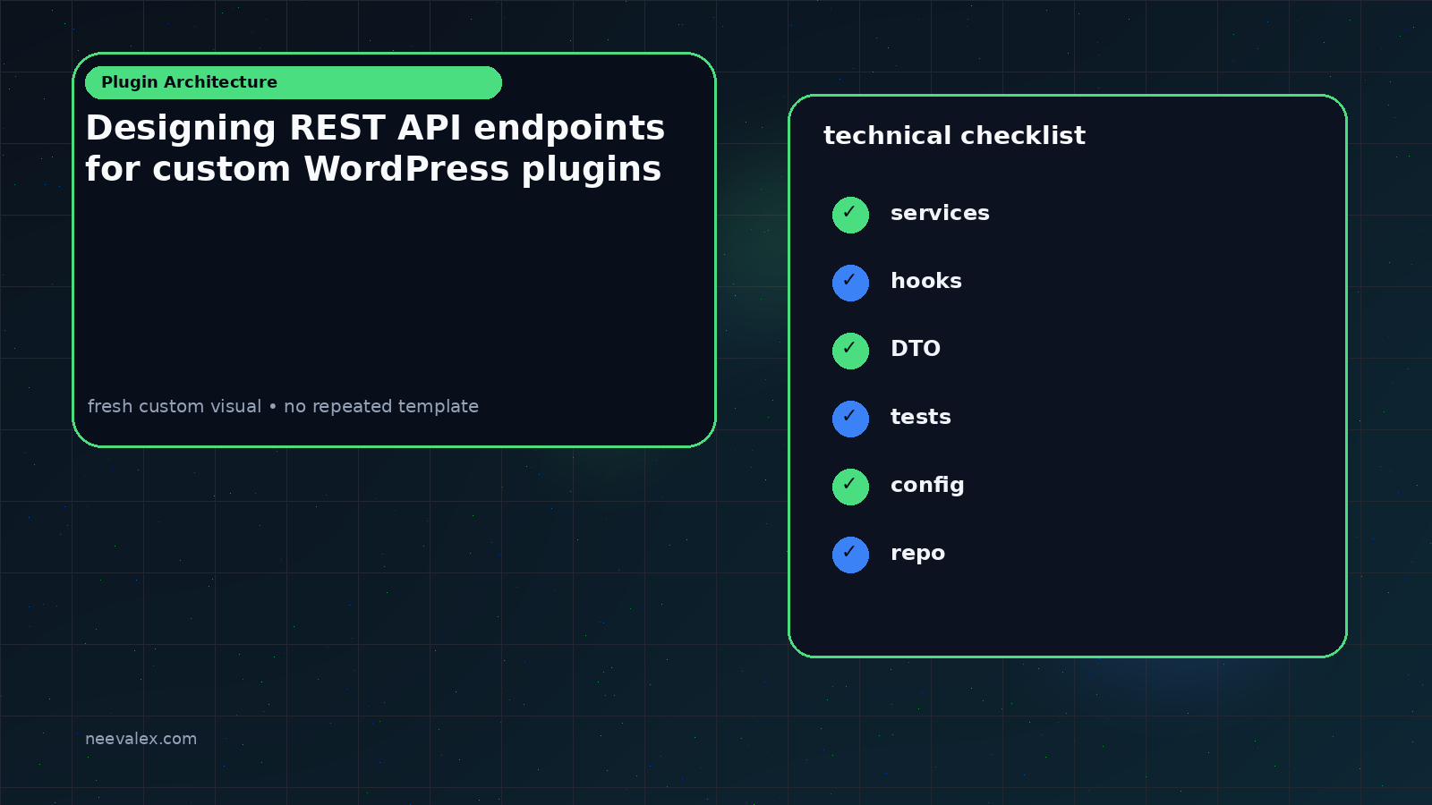Click the 'technical checklist' heading

pos(954,136)
